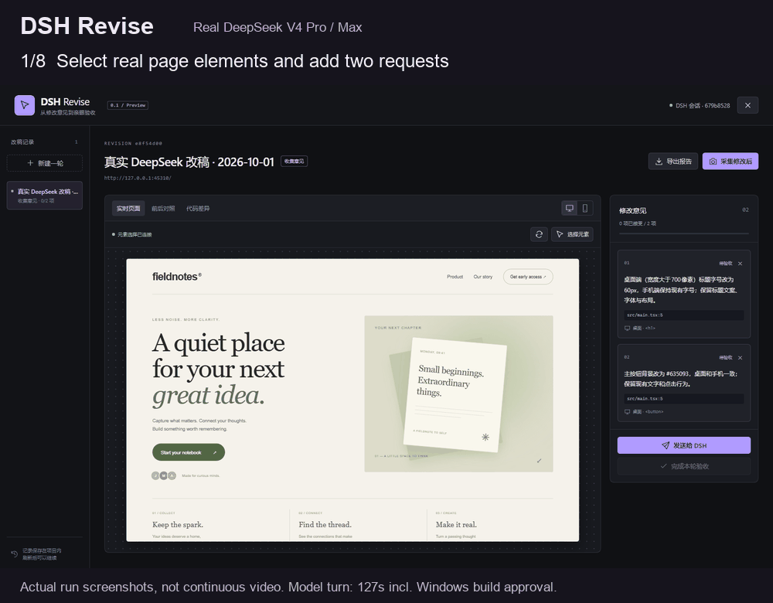Click Get early access in preview header
Screen dimensions: 773x603
(x=528, y=277)
